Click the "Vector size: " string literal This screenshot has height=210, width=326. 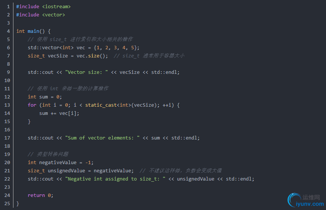tap(87, 72)
